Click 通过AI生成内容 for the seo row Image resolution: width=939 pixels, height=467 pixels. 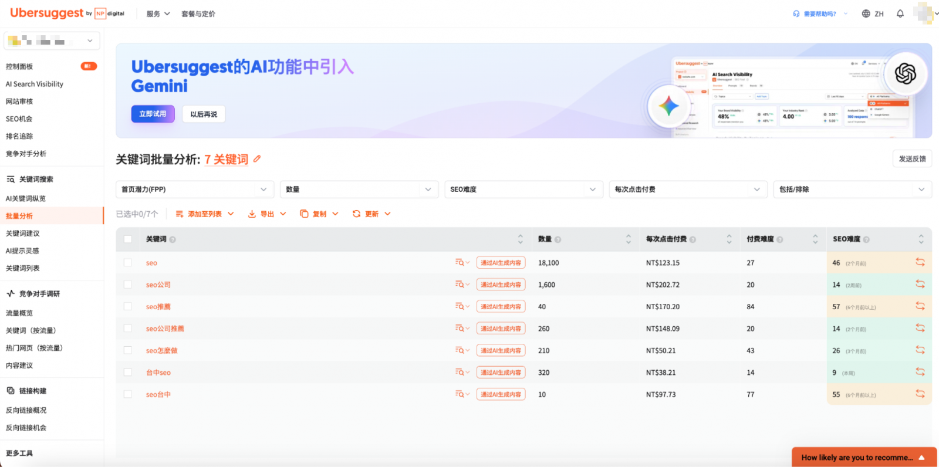point(501,263)
